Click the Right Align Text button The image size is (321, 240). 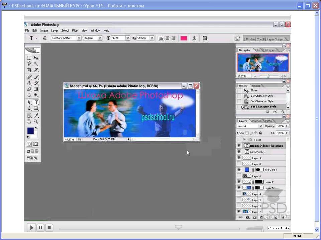(174, 38)
